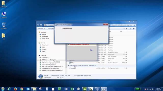Click the Explorer Back arrow button

(38, 25)
